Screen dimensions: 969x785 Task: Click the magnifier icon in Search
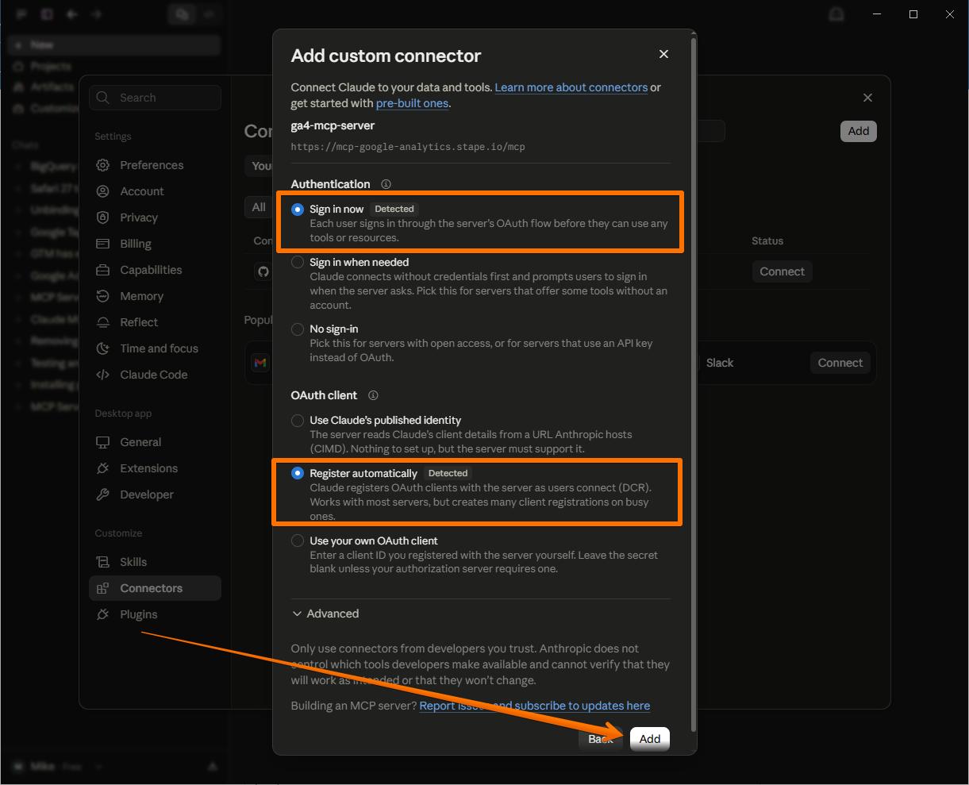click(103, 98)
